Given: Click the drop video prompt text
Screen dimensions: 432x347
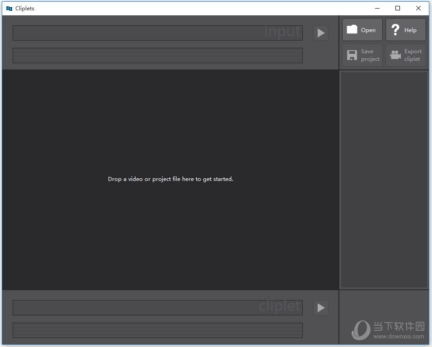Looking at the screenshot, I should (x=170, y=179).
